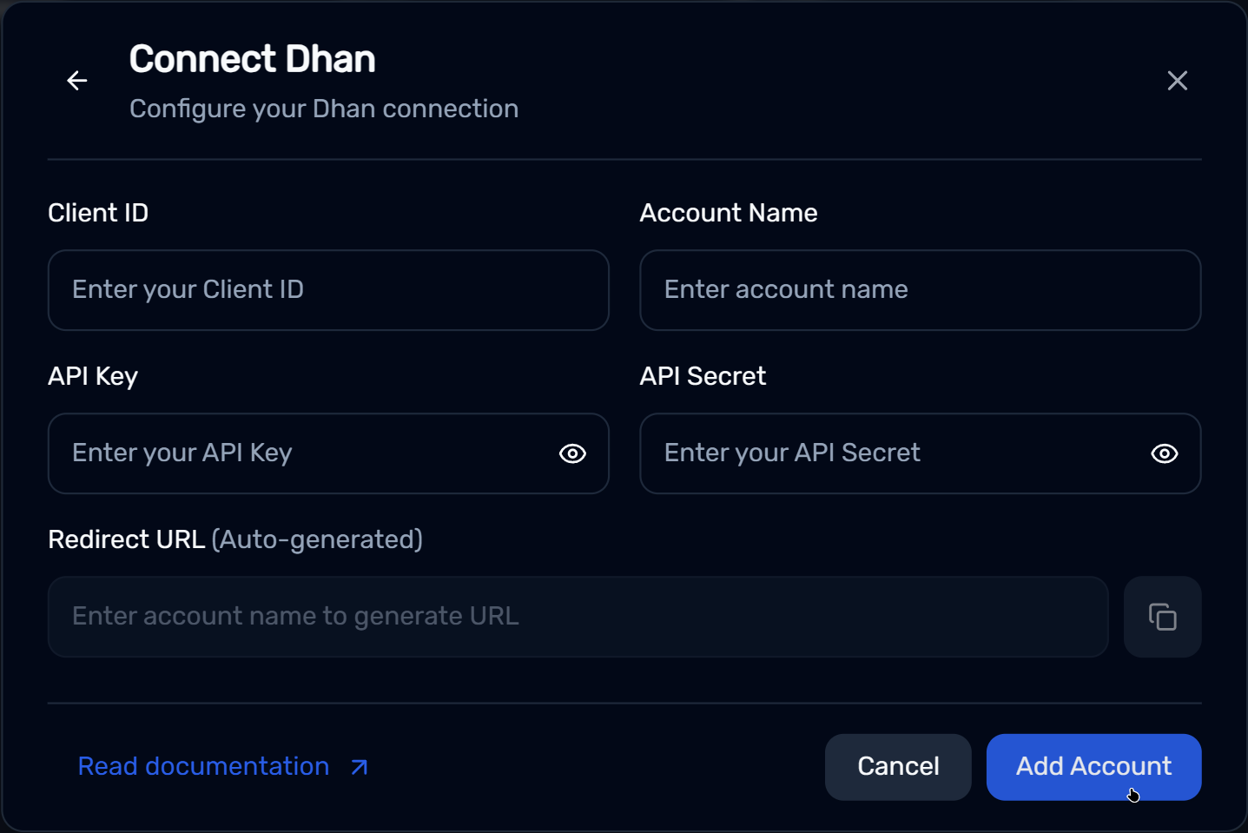Click into the Account Name input field
The height and width of the screenshot is (833, 1248).
click(920, 290)
